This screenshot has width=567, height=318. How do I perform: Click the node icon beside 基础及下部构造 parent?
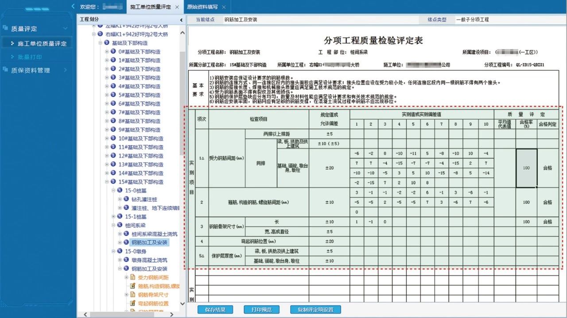107,43
